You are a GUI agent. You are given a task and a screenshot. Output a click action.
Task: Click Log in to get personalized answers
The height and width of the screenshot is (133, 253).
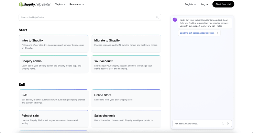(x=199, y=33)
